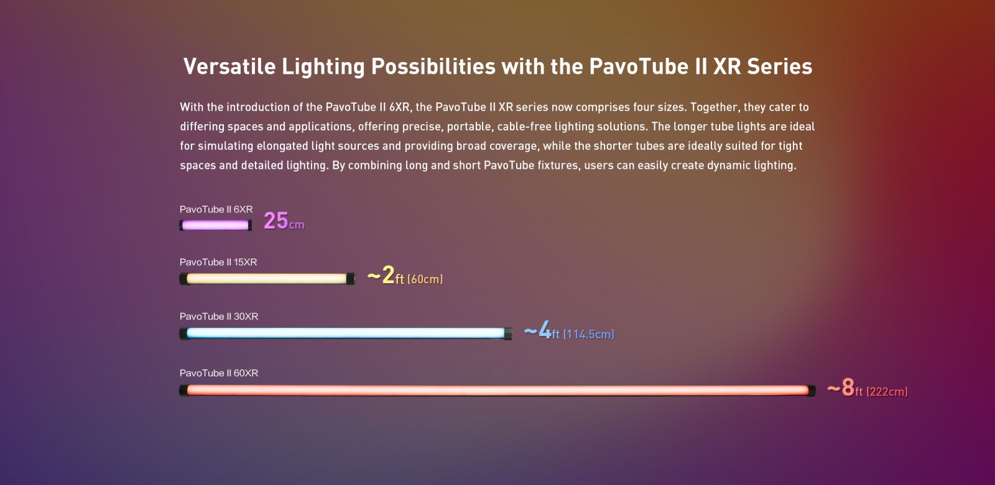Click the 25cm length text

(284, 221)
